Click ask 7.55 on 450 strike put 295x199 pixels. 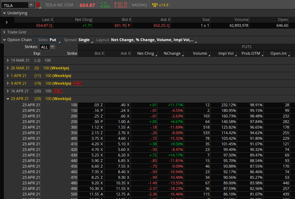pos(121,166)
